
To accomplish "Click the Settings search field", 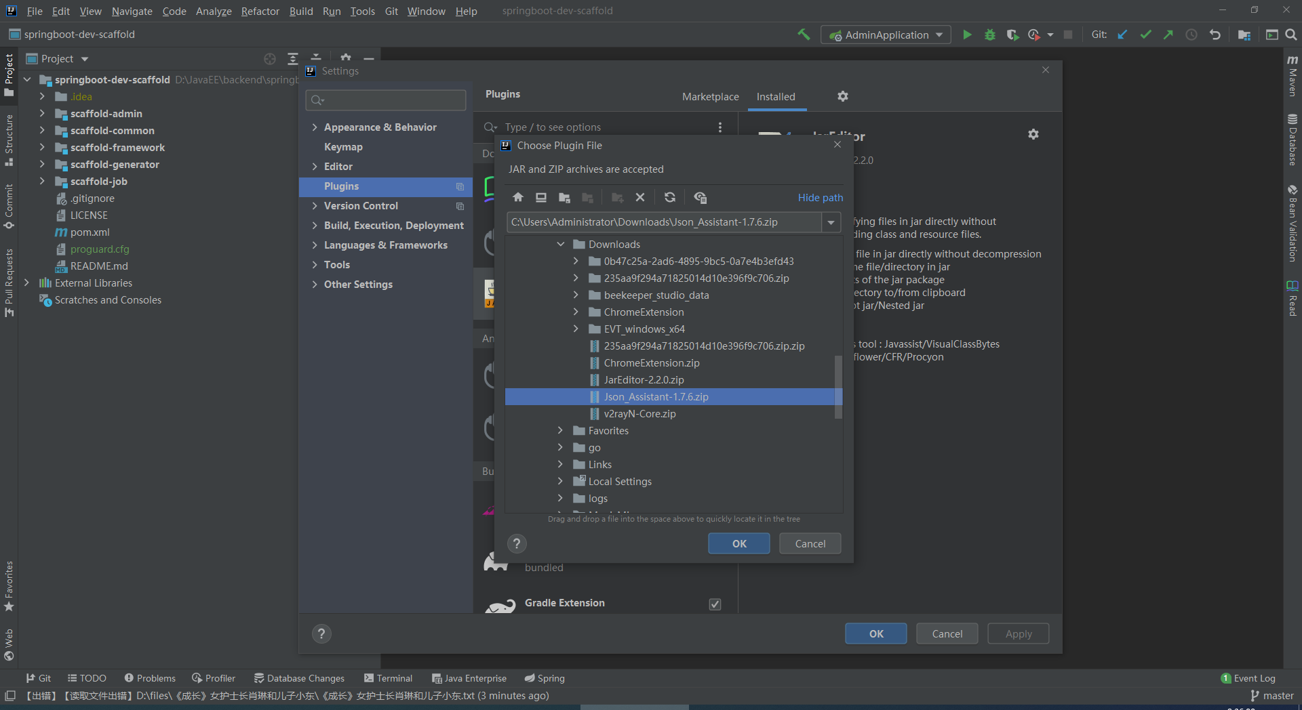I will (385, 100).
